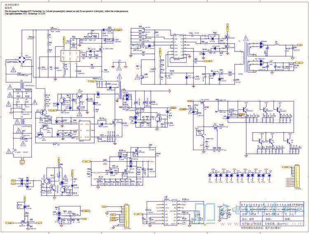This screenshot has height=234, width=309.
Task: Select the C70 capacitor label
Action: click(x=125, y=123)
